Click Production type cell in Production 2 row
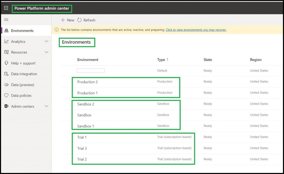This screenshot has width=284, height=174. coord(165,81)
